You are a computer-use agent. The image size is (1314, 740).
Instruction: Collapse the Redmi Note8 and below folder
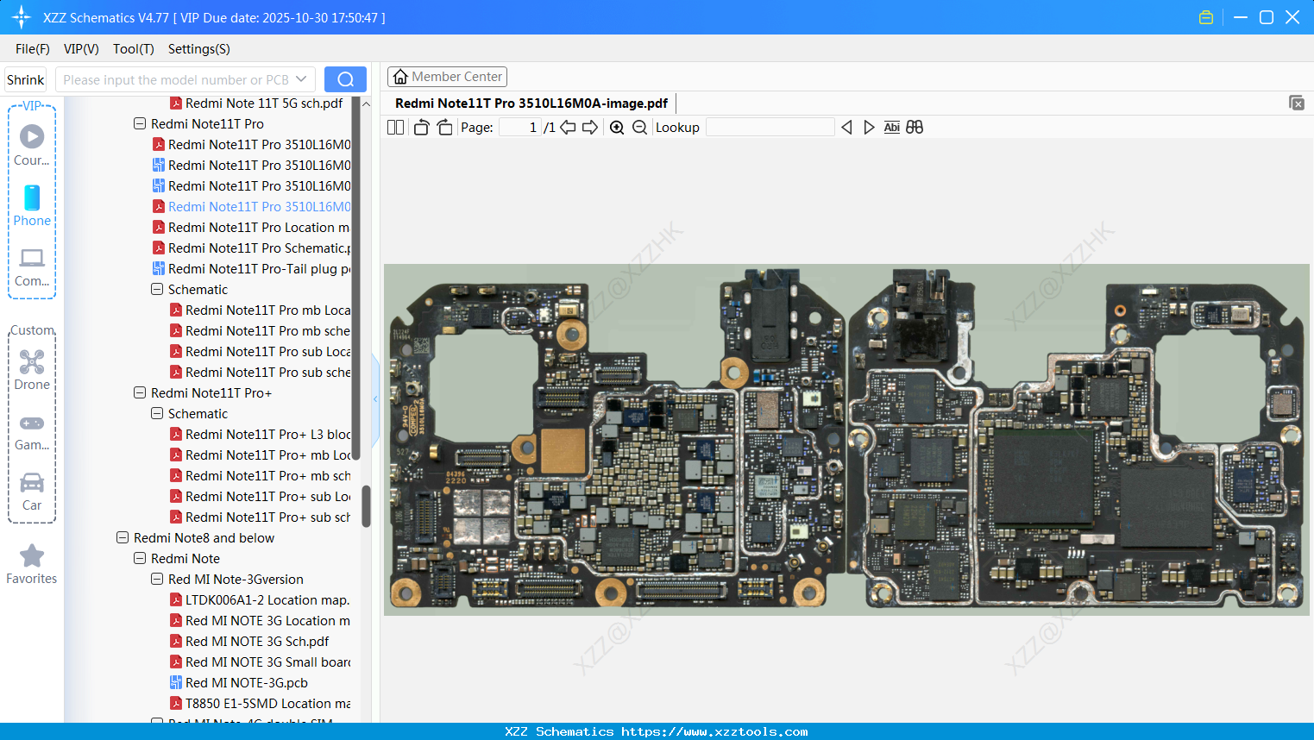123,537
